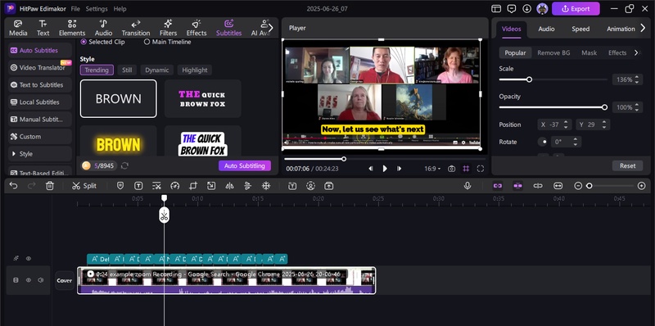Open the Help menu

pyautogui.click(x=120, y=9)
